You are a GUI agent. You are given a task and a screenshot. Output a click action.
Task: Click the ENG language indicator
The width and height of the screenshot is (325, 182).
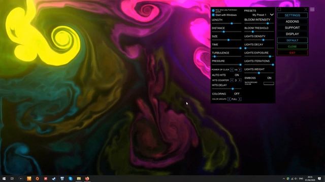click(x=301, y=178)
